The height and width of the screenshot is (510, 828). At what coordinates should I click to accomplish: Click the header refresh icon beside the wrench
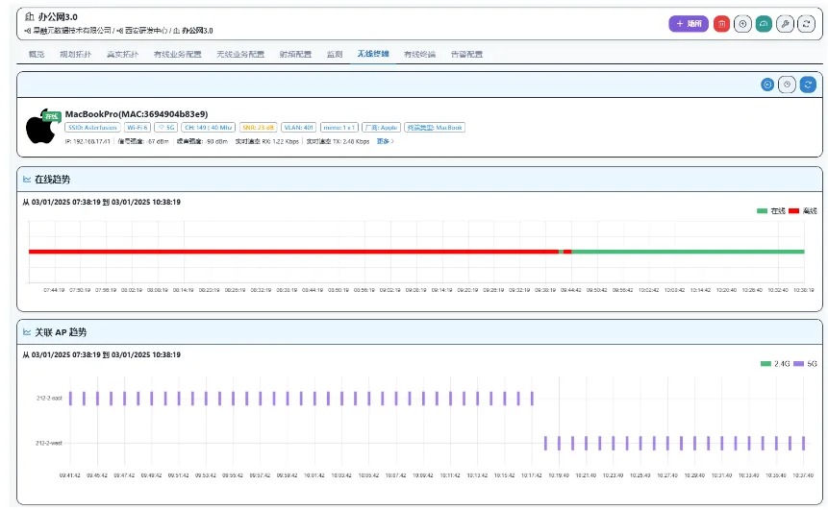pyautogui.click(x=806, y=24)
